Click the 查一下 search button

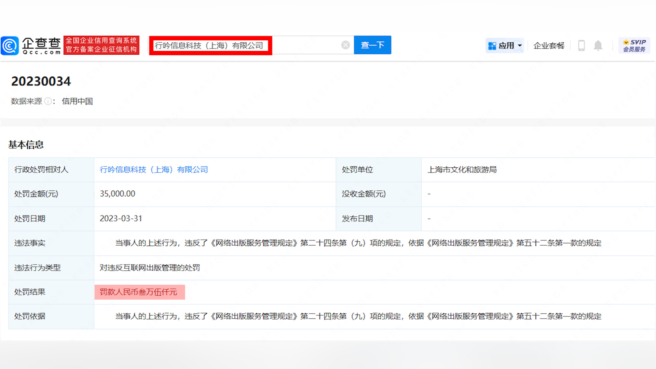click(372, 45)
